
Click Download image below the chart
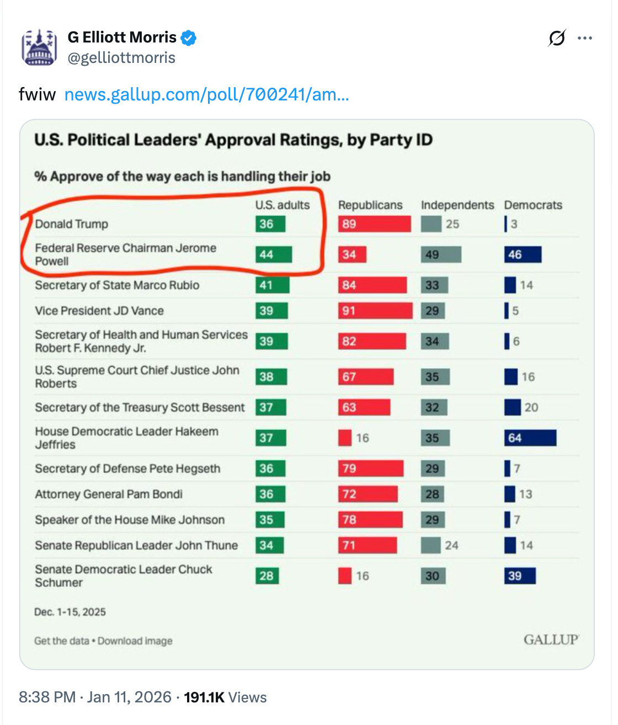pyautogui.click(x=134, y=641)
